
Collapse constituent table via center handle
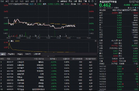(48, 56)
